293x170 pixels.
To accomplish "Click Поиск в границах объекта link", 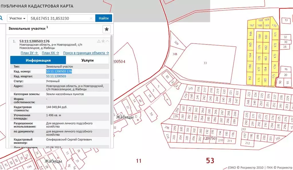I will tap(86, 53).
